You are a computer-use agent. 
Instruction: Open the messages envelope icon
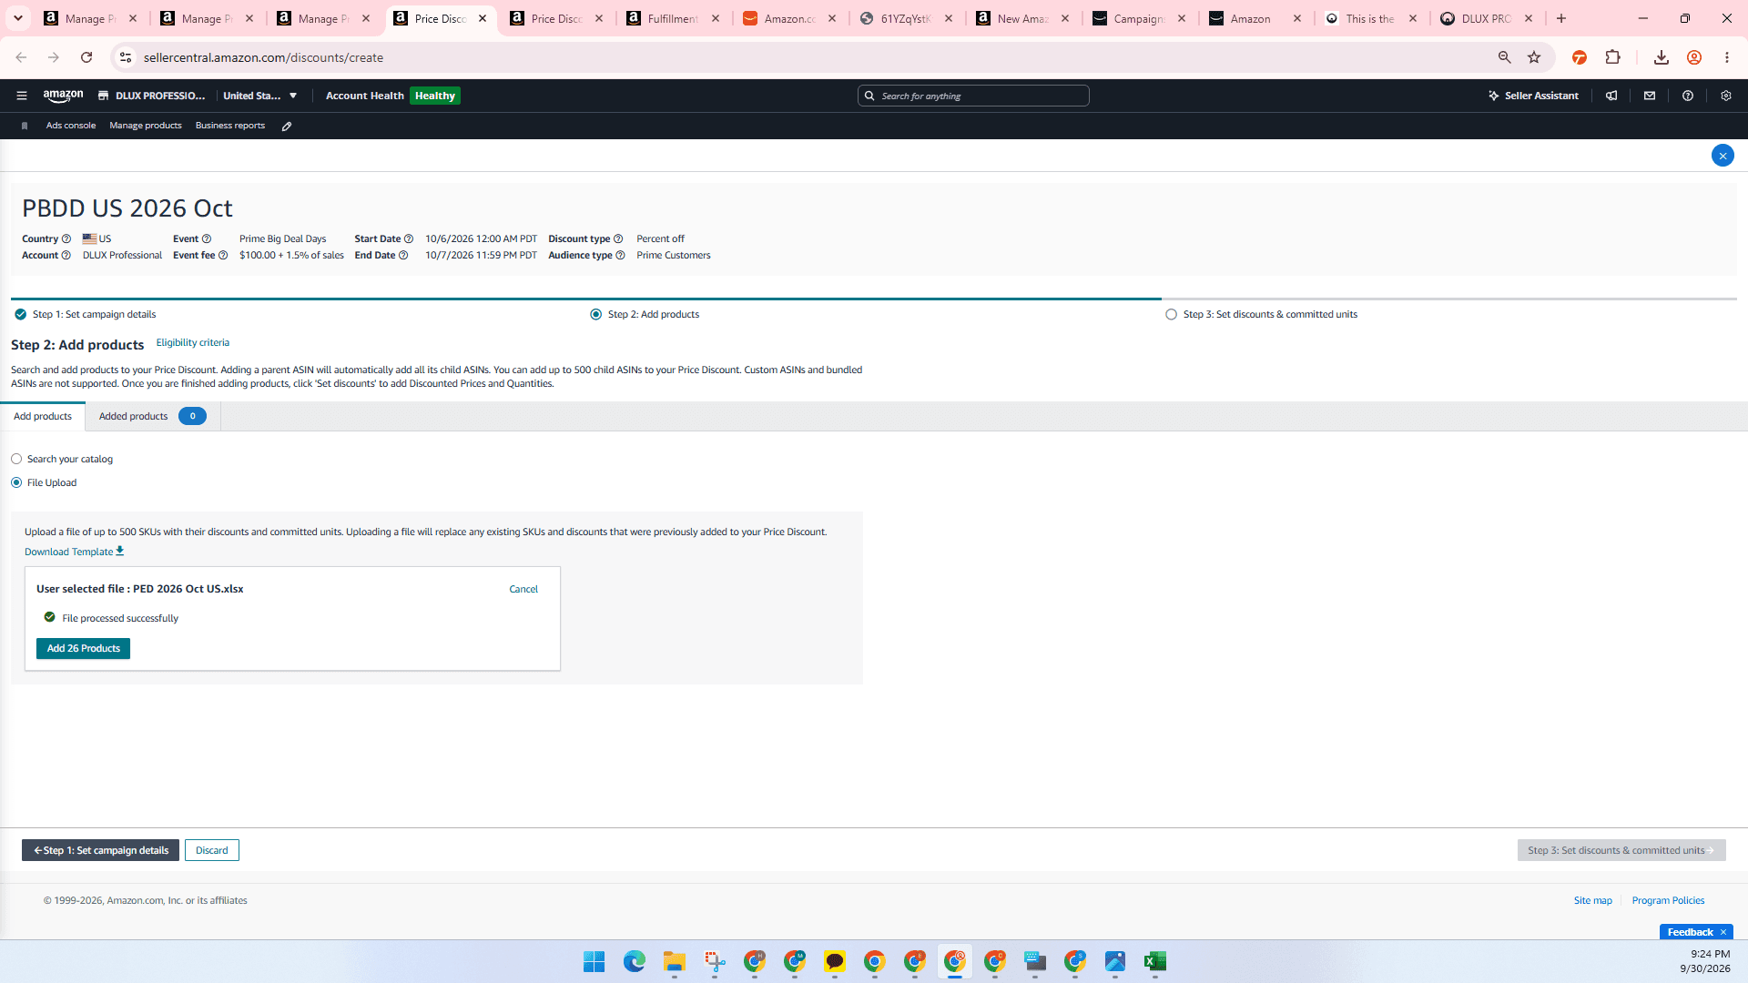point(1650,96)
